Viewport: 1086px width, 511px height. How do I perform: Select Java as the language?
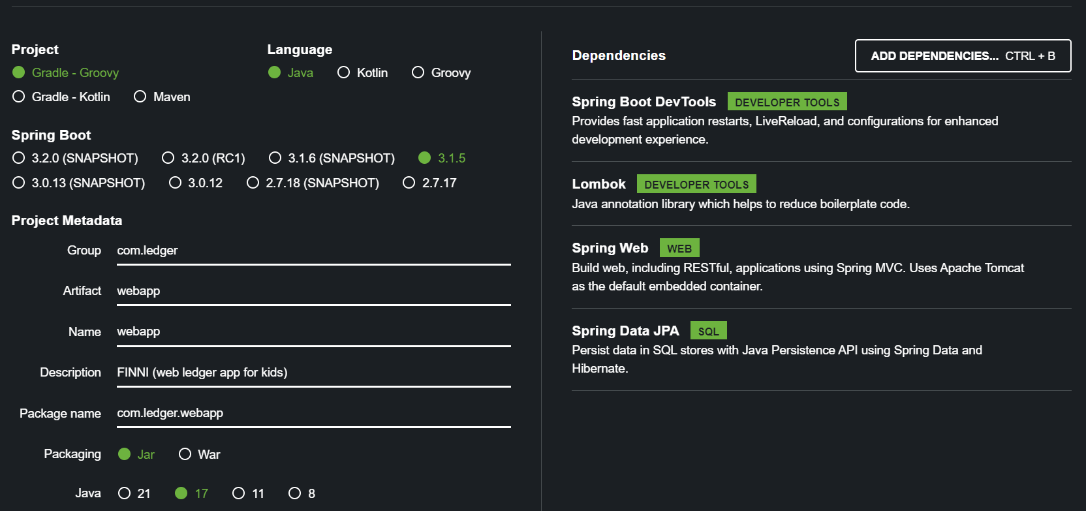290,72
